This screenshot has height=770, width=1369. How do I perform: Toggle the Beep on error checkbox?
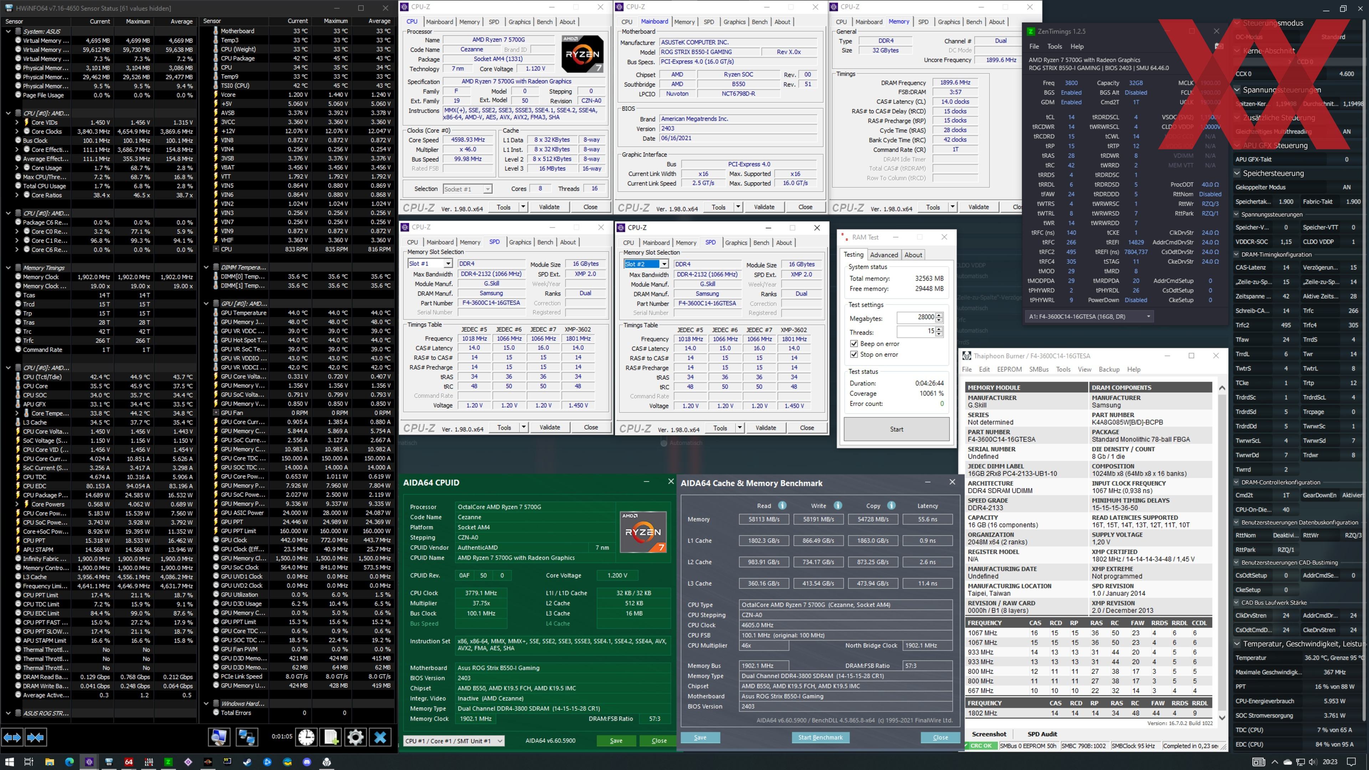coord(853,344)
